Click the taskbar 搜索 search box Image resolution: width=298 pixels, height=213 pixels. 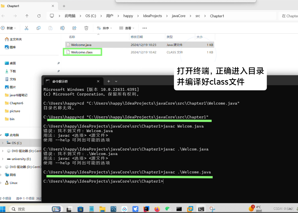coord(36,209)
